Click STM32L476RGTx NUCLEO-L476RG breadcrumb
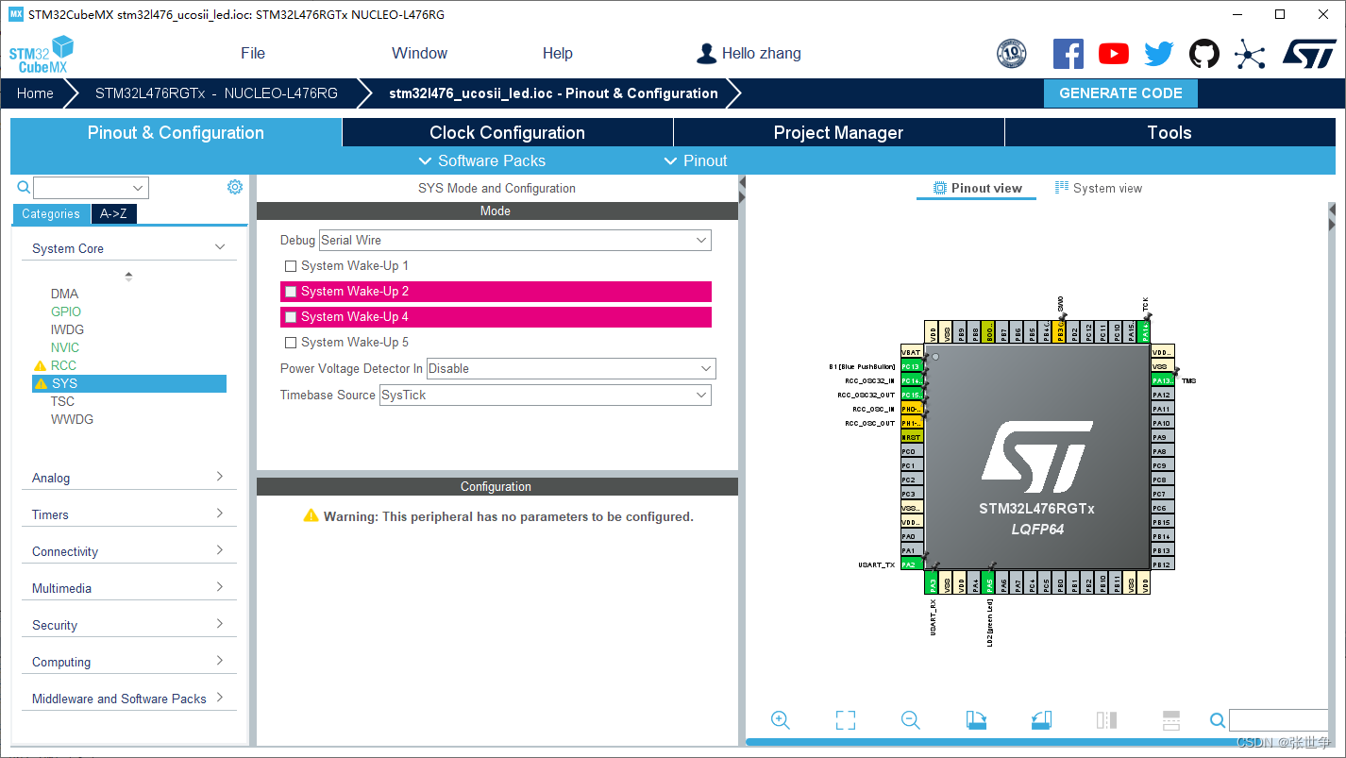This screenshot has width=1346, height=758. 216,93
